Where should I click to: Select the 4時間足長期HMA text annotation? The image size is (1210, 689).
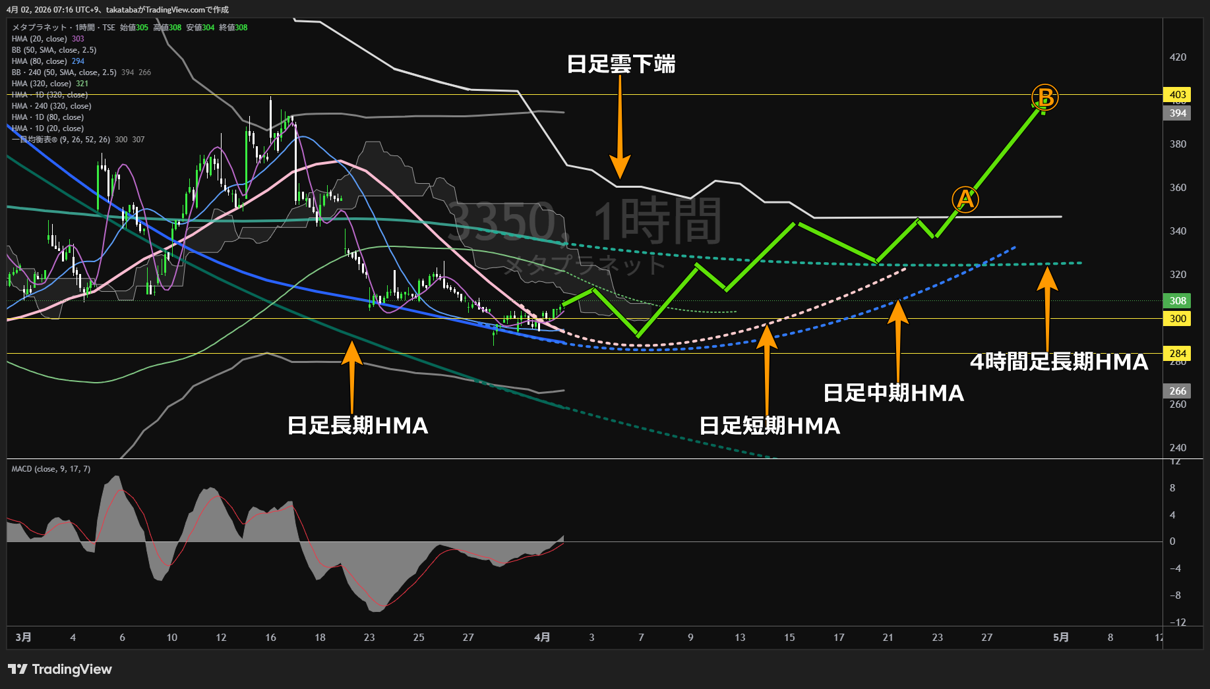point(1059,362)
